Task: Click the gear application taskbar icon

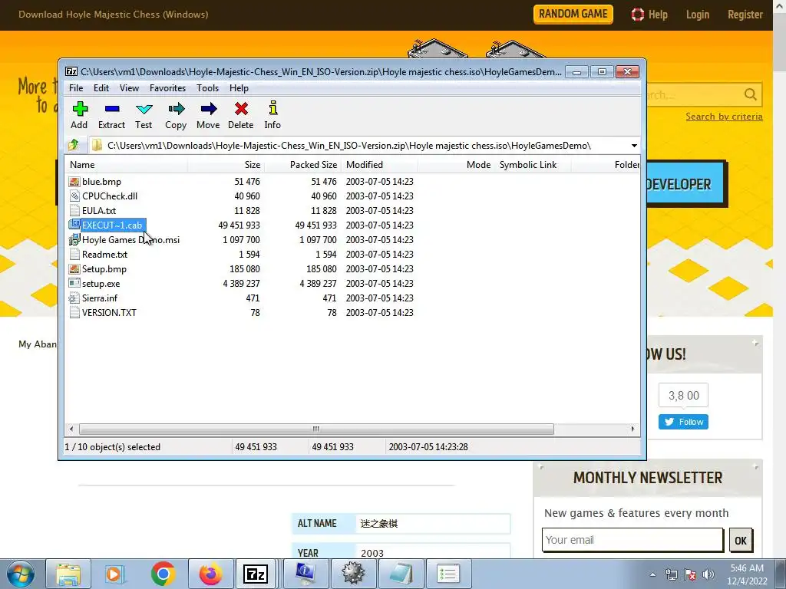Action: (x=353, y=574)
